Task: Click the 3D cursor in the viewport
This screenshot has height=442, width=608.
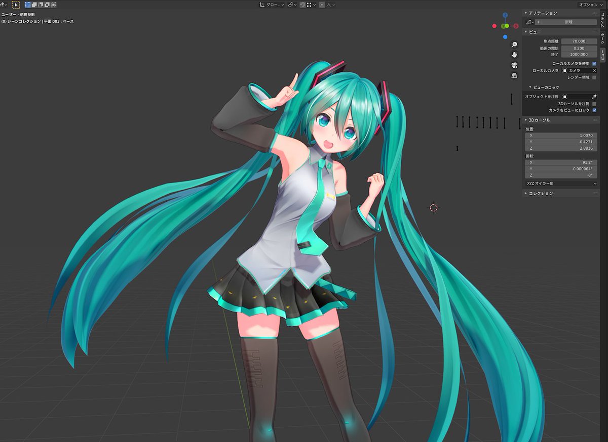Action: coord(433,207)
